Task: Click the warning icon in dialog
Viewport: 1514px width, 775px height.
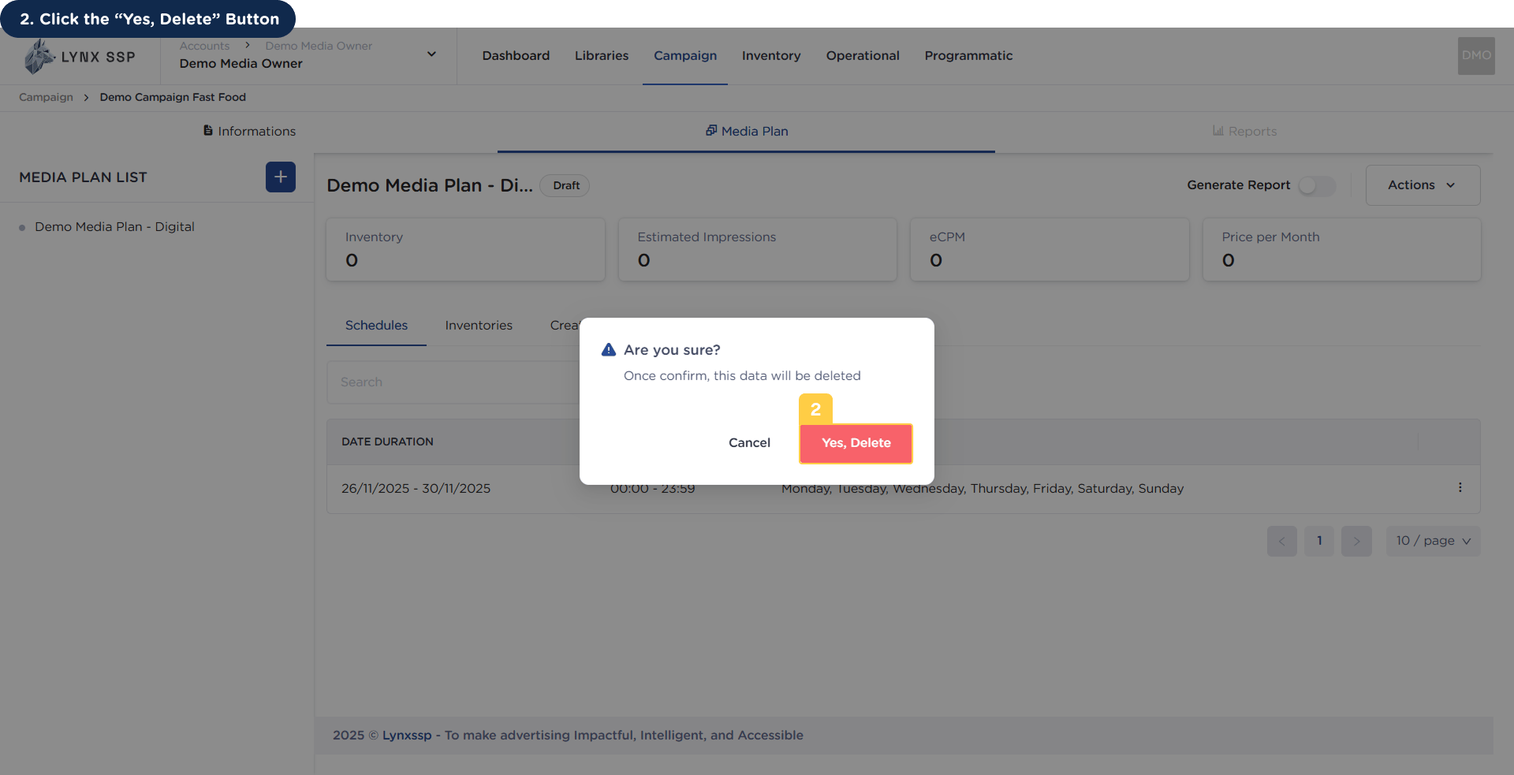Action: 608,350
